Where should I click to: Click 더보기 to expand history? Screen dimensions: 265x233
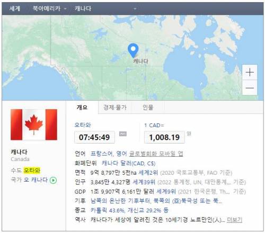tap(234, 220)
